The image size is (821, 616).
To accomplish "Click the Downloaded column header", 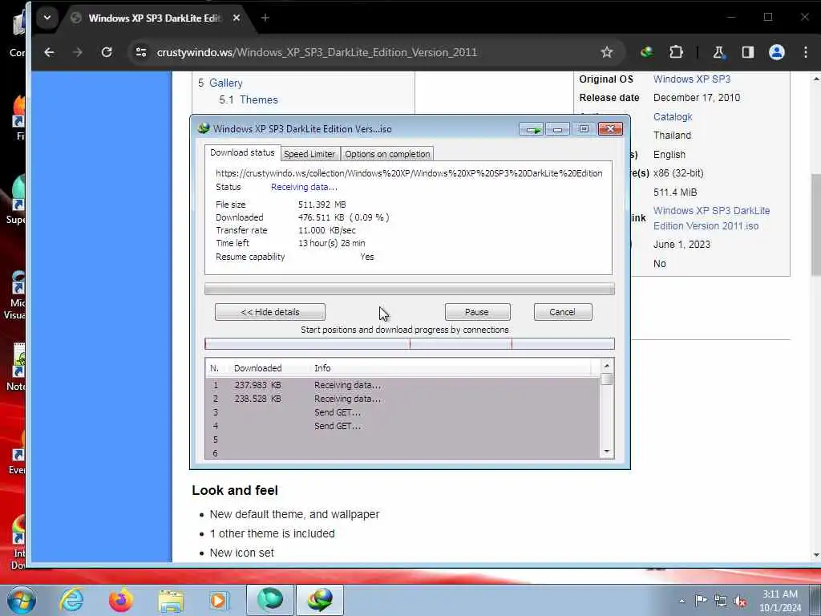I will [258, 368].
